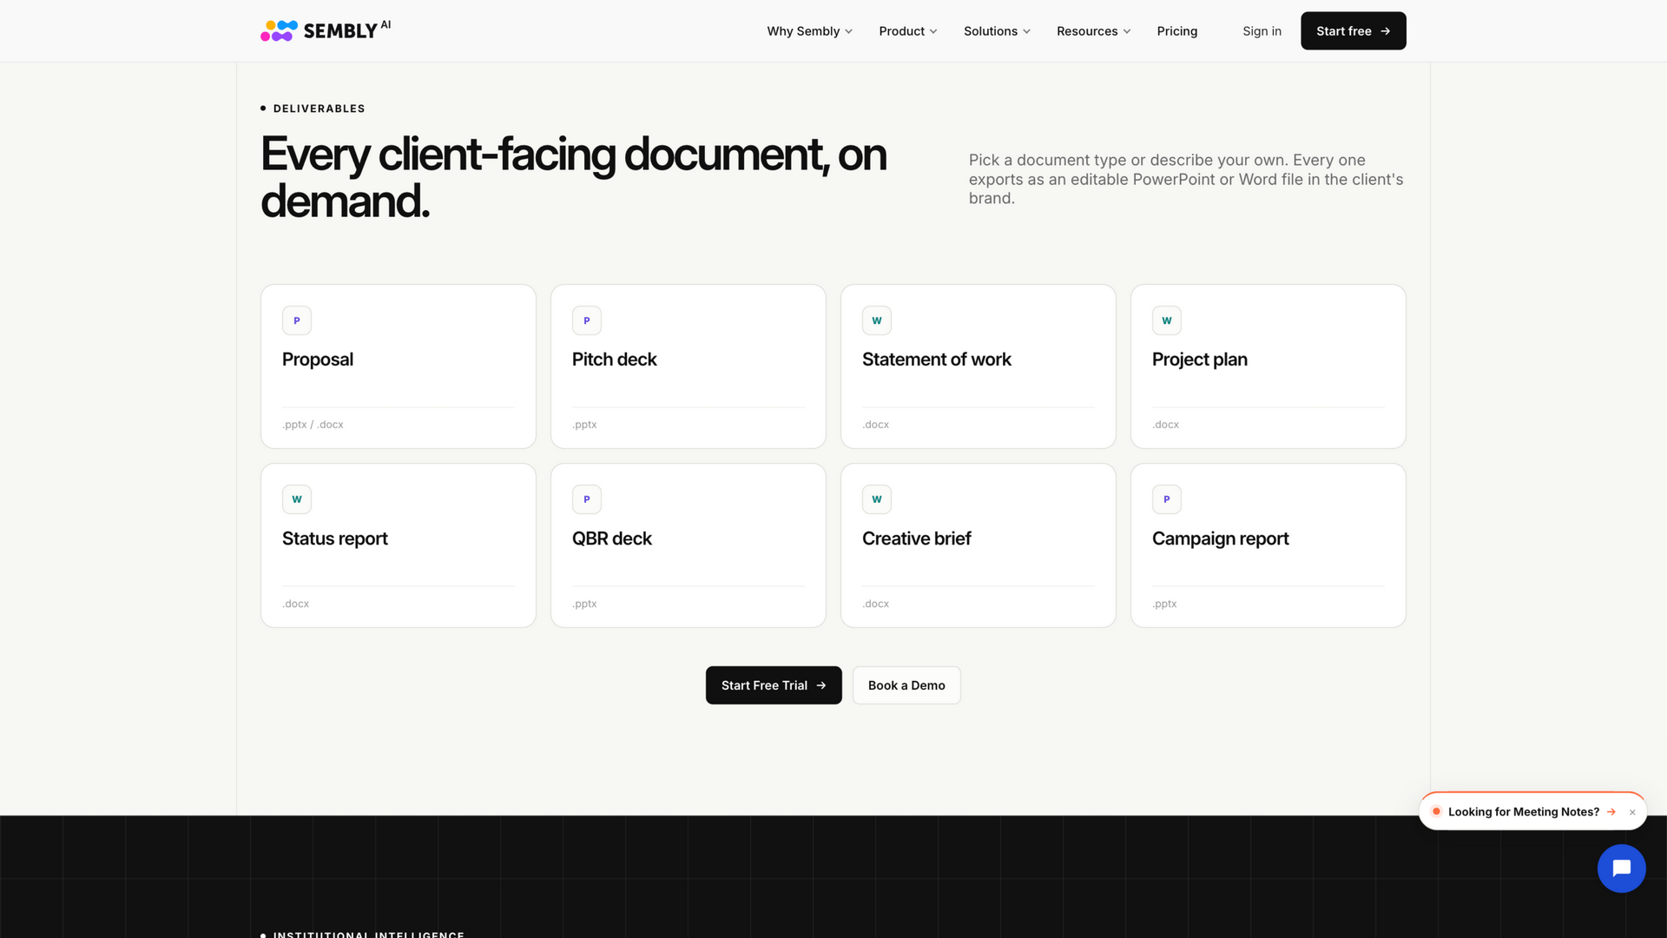Click the Word icon on Status report card
The image size is (1667, 938).
tap(297, 499)
